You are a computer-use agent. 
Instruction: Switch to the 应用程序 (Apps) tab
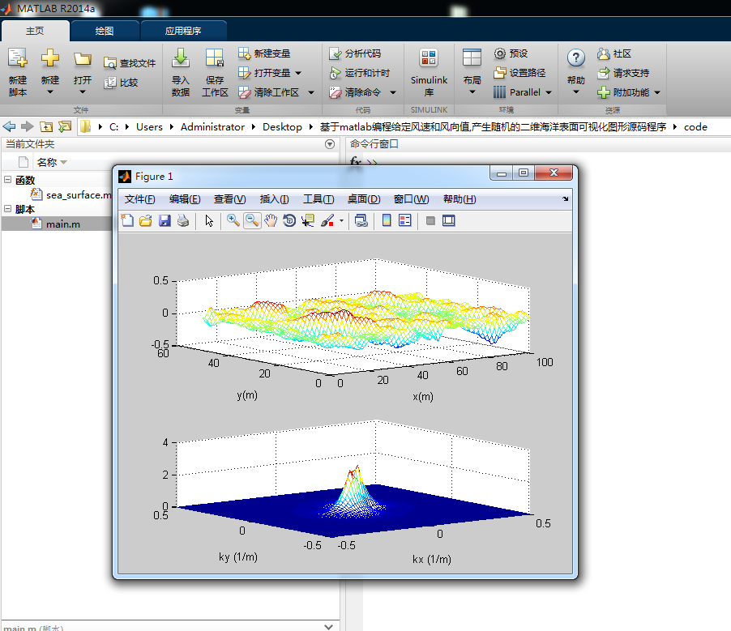[x=183, y=31]
